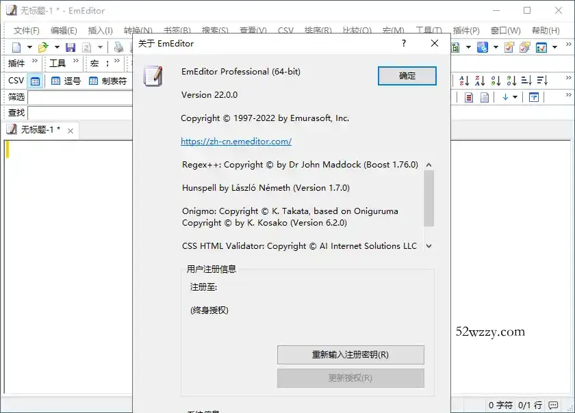Sort by length shortest to longest
The width and height of the screenshot is (575, 413).
click(526, 80)
